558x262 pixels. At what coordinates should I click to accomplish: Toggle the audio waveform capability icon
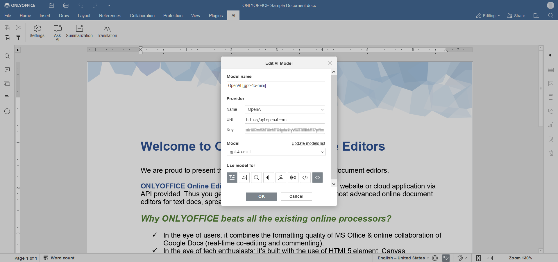tap(269, 177)
